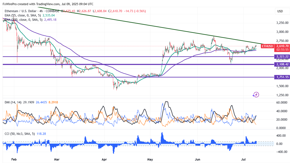
Task: Select the 1,751.55 horizontal line price label
Action: (x=282, y=77)
